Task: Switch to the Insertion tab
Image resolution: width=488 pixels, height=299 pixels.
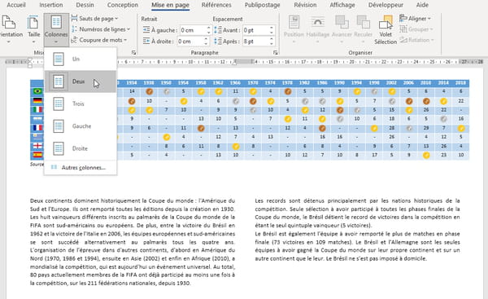Action: [x=51, y=5]
